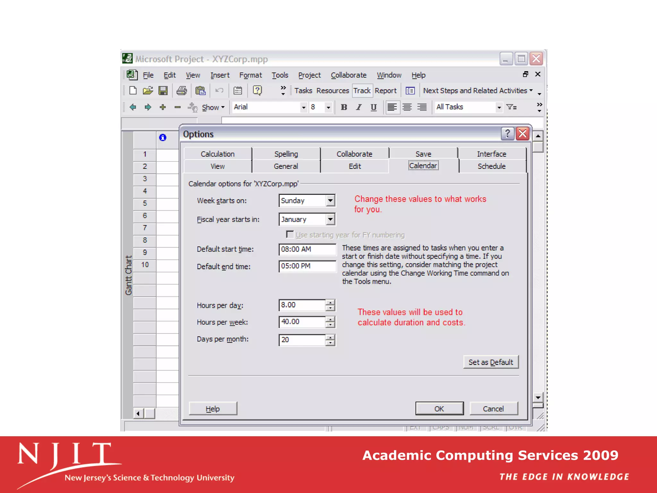
Task: Click the vertical scrollbar up arrow
Action: coord(538,136)
